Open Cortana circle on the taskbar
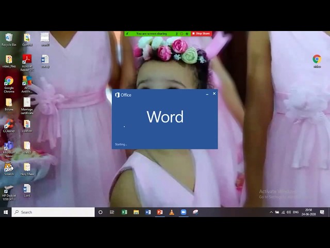The width and height of the screenshot is (330, 248). pos(101,212)
